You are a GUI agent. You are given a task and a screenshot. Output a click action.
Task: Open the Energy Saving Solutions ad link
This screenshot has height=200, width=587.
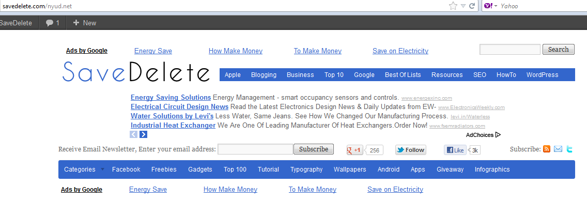tap(171, 98)
